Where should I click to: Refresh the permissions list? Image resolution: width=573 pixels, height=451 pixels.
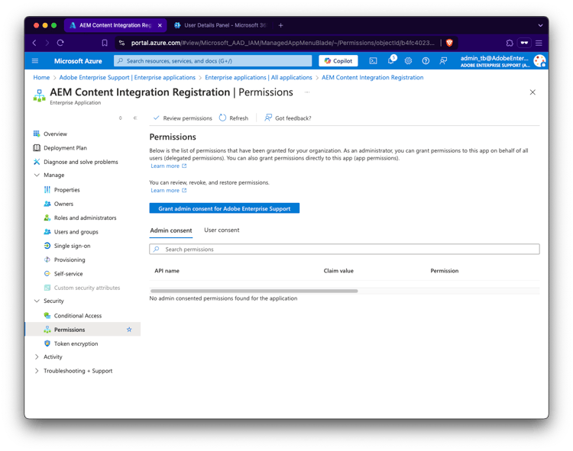click(x=234, y=118)
